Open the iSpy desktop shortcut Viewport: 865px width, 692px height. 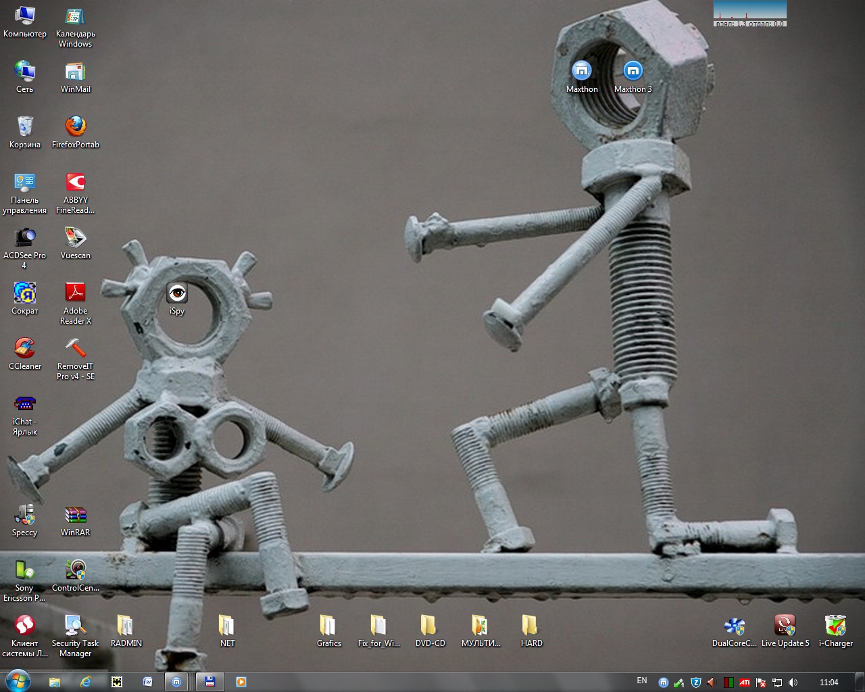(177, 293)
